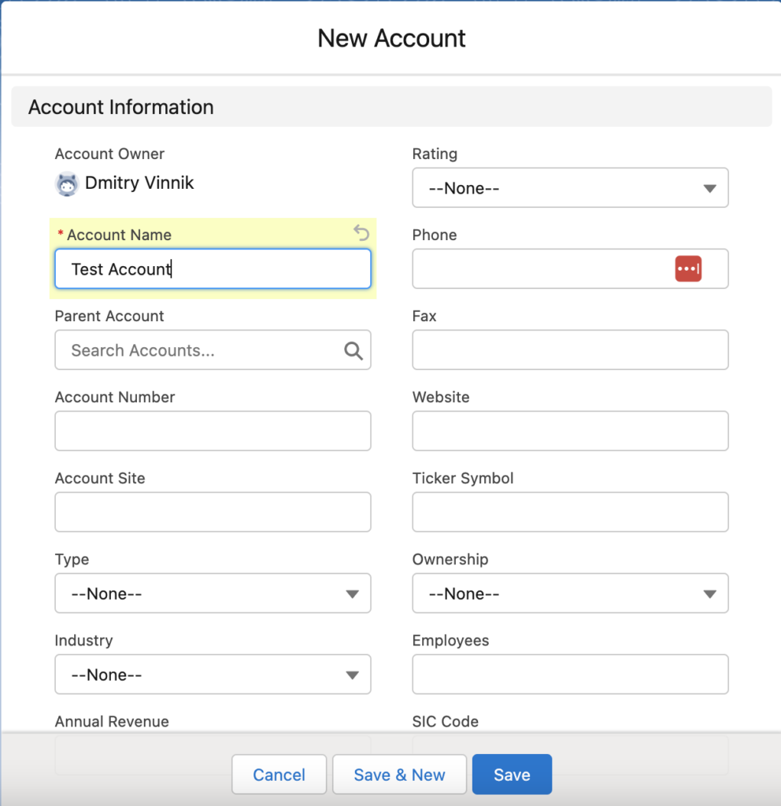The width and height of the screenshot is (781, 806).
Task: Expand the Ownership picklist
Action: 570,593
